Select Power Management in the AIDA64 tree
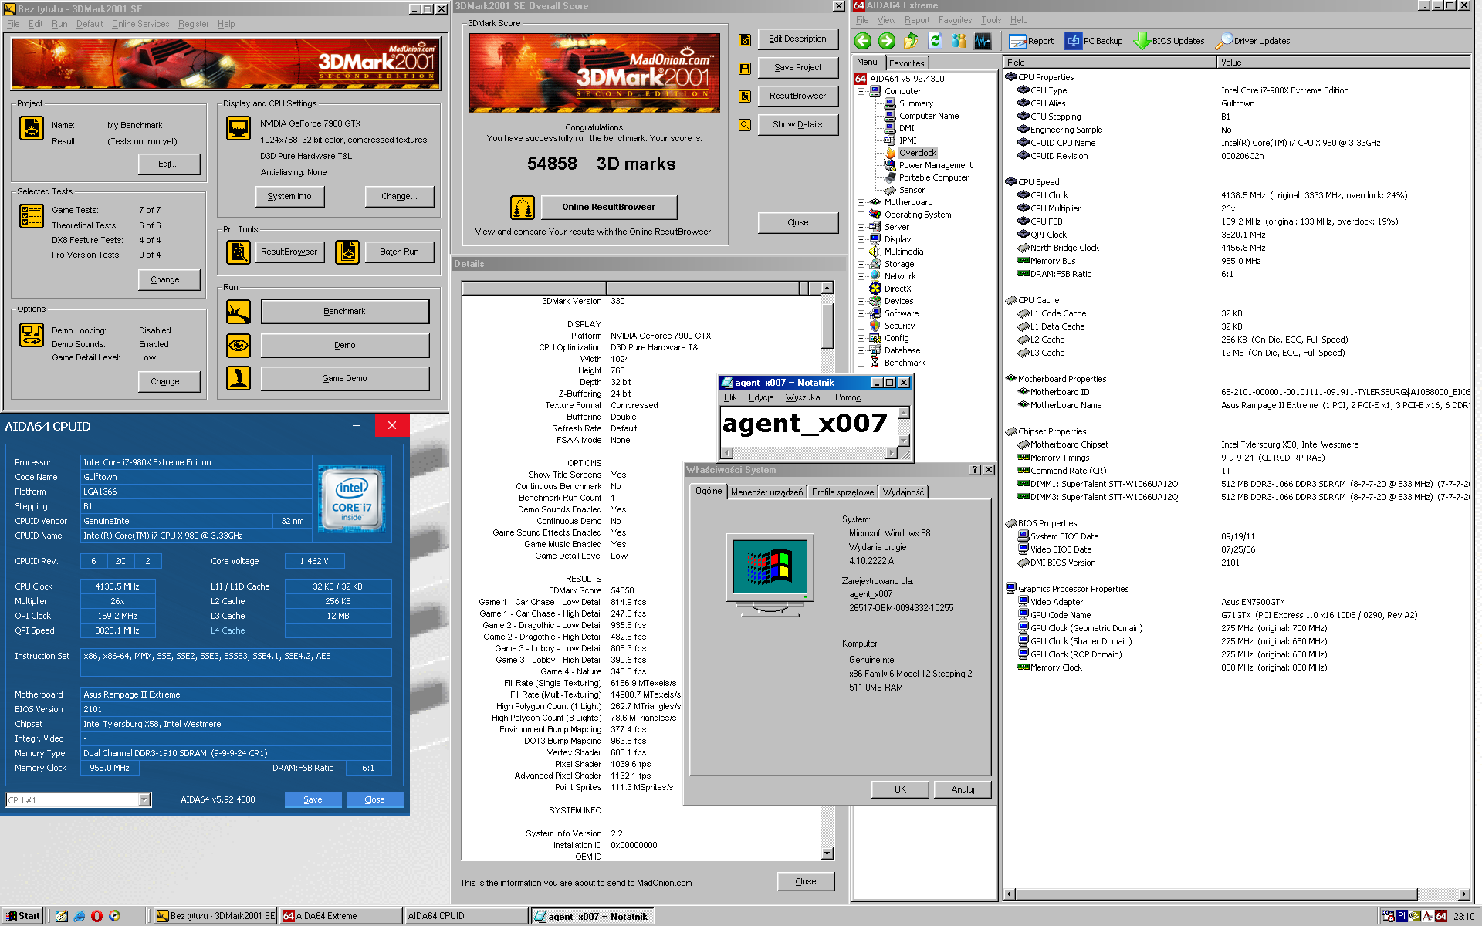The width and height of the screenshot is (1482, 926). [x=936, y=165]
